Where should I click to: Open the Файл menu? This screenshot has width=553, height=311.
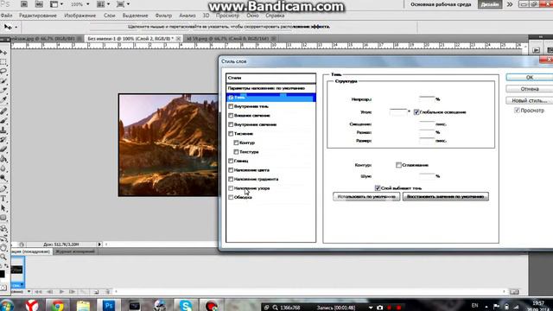point(6,16)
